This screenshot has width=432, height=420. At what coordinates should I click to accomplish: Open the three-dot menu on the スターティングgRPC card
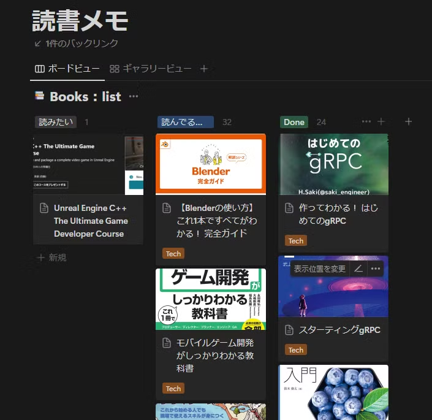tap(375, 269)
